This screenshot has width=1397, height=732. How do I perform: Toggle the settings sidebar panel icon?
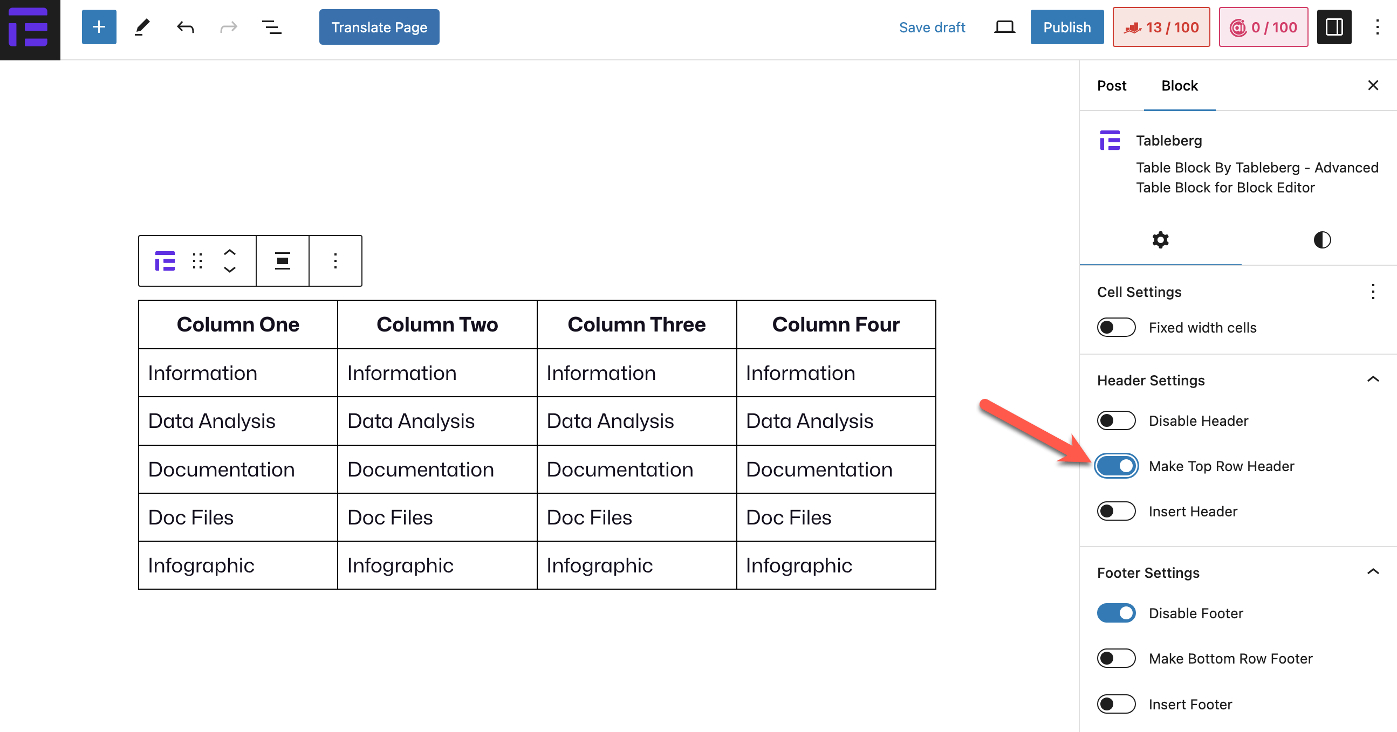[1333, 27]
